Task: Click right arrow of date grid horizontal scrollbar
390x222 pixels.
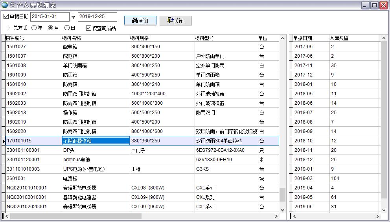Action: pyautogui.click(x=378, y=216)
